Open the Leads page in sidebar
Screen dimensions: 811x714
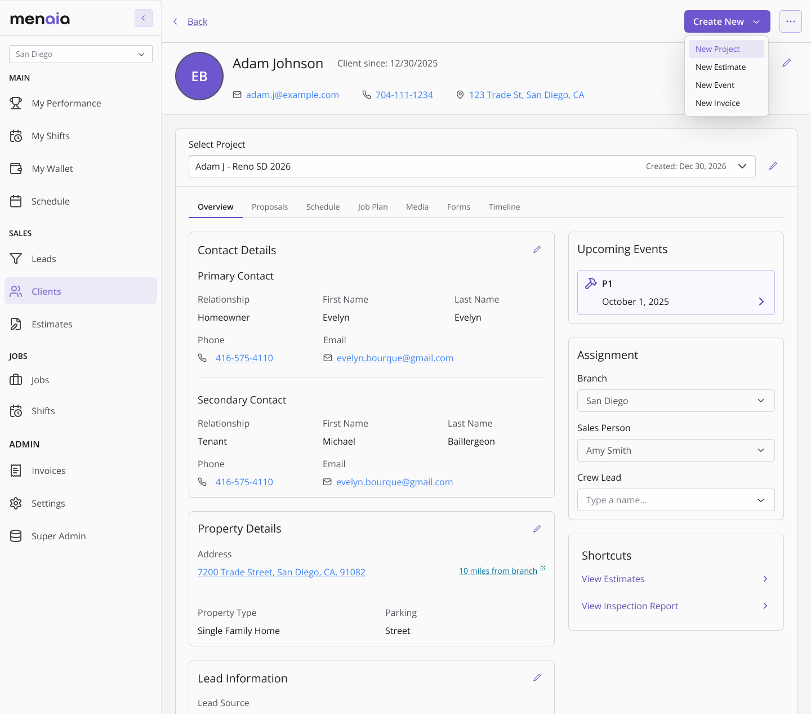click(x=81, y=259)
